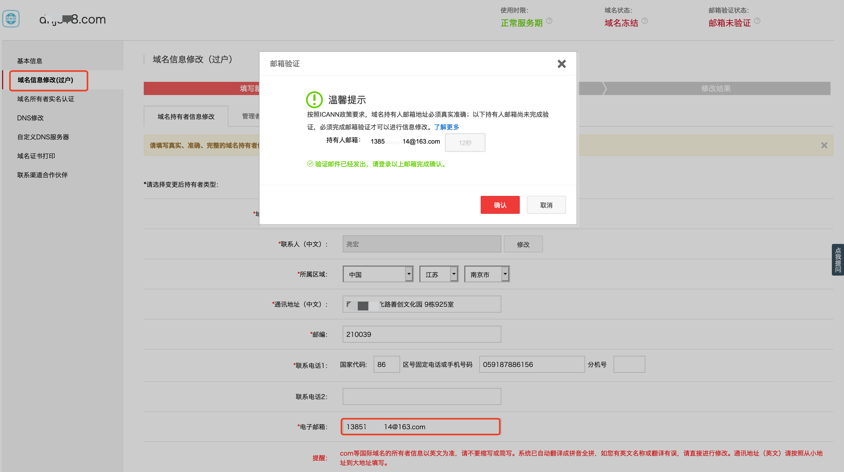Click green 验证邮件已经发出 confirmation message
This screenshot has height=472, width=844.
pos(377,164)
